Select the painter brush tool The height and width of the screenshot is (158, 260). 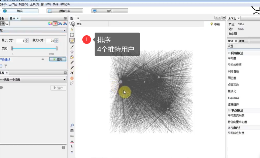(x=72, y=47)
